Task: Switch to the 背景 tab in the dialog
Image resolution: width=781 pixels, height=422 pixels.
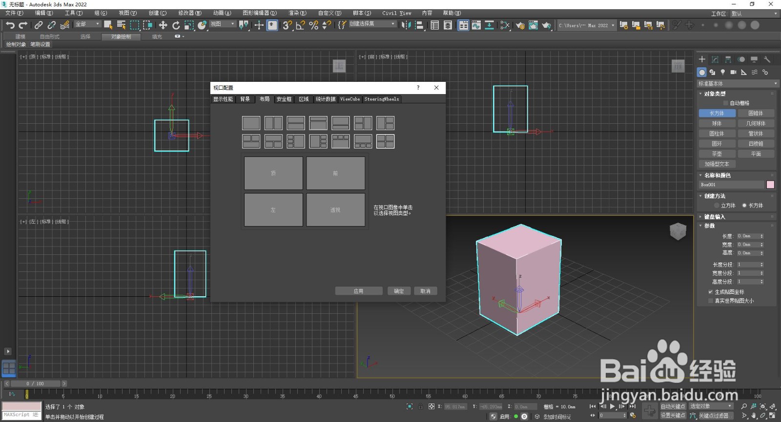Action: click(245, 99)
